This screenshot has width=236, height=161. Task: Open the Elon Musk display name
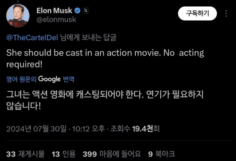click(54, 11)
